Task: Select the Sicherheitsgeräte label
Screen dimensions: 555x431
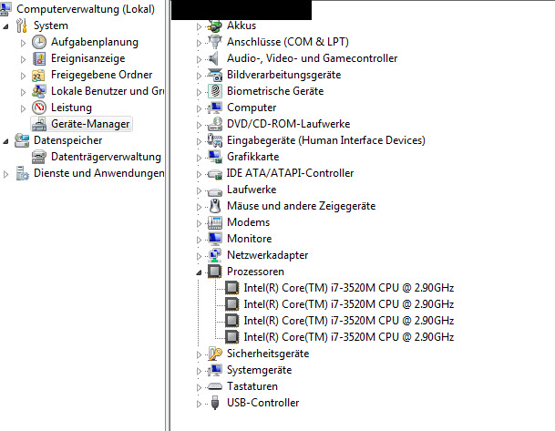Action: click(x=268, y=354)
